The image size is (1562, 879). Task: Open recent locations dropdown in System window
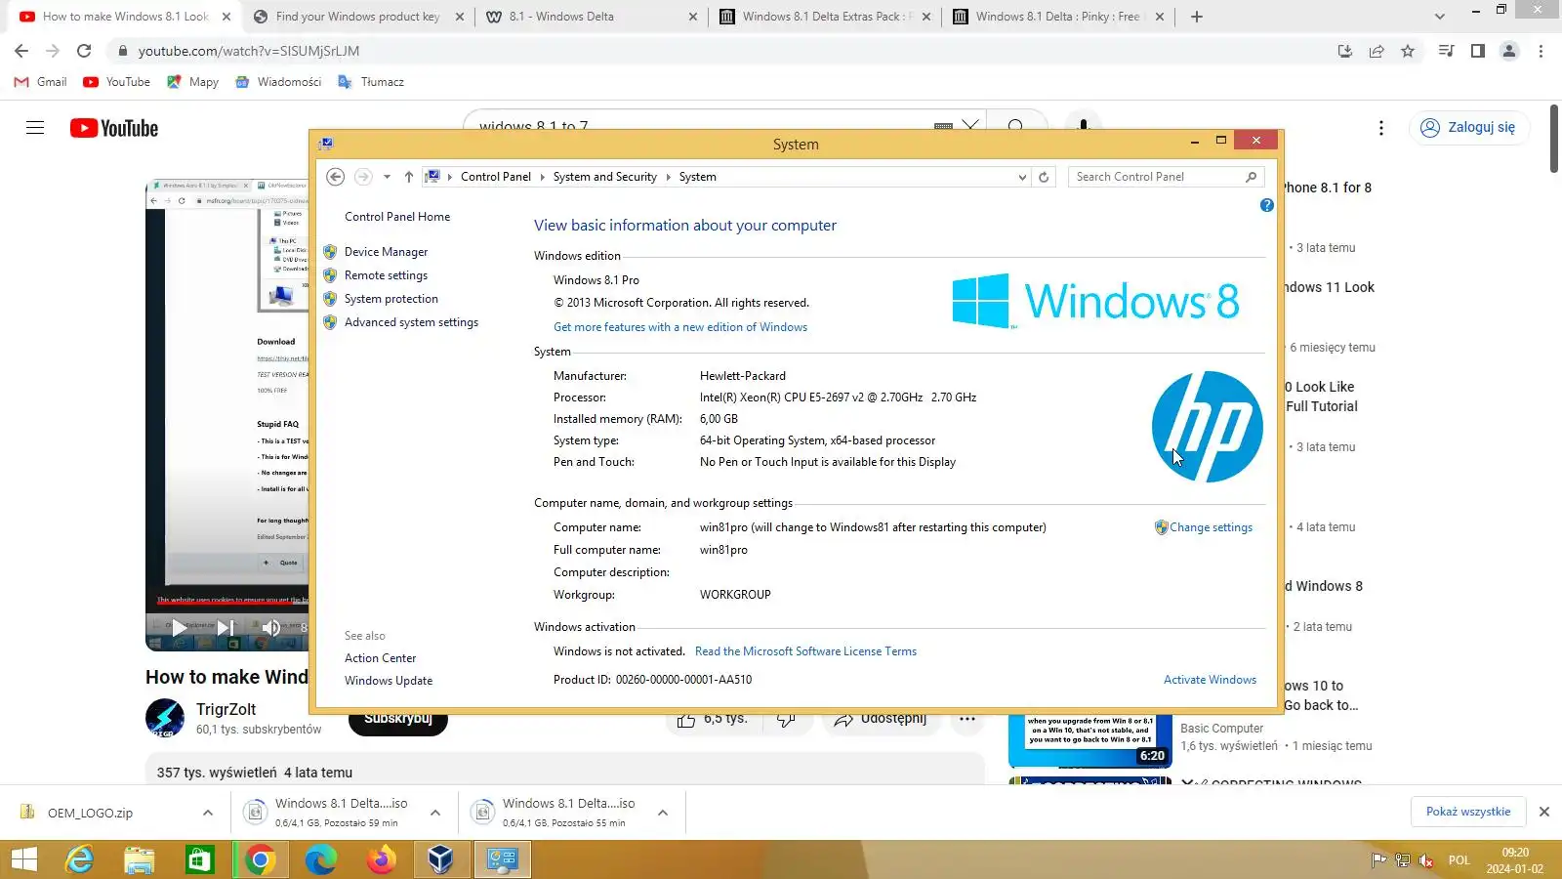pyautogui.click(x=387, y=177)
